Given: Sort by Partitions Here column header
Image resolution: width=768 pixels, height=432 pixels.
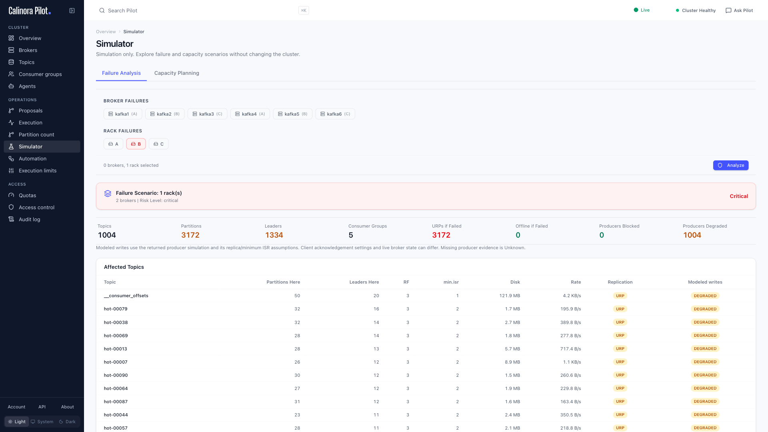Looking at the screenshot, I should [x=283, y=282].
